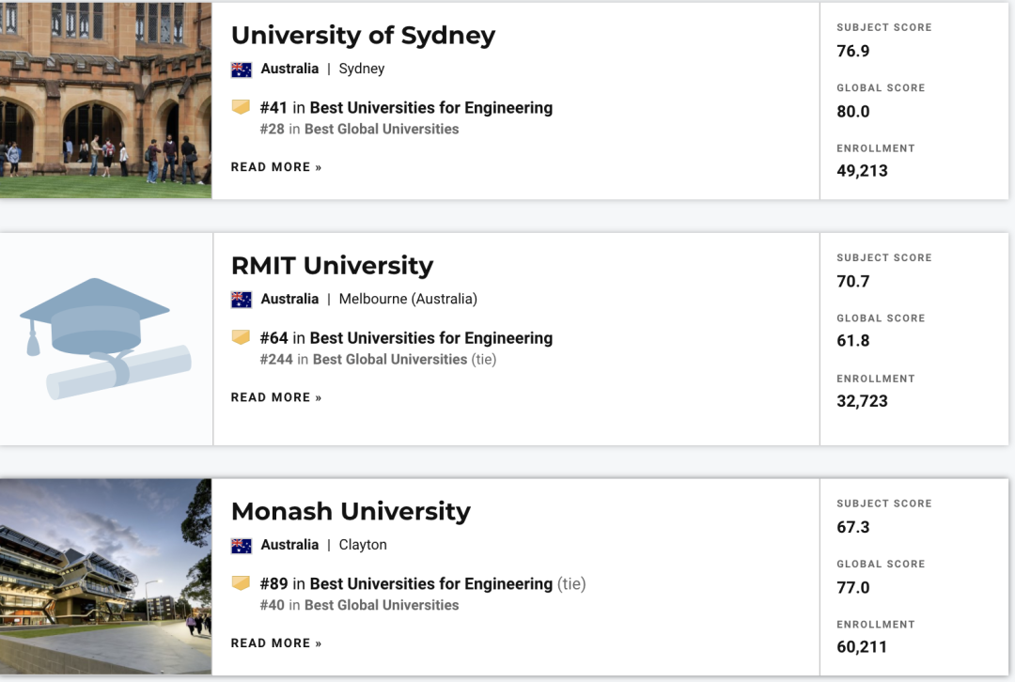
Task: Open the Monash University campus photo
Action: tap(105, 577)
